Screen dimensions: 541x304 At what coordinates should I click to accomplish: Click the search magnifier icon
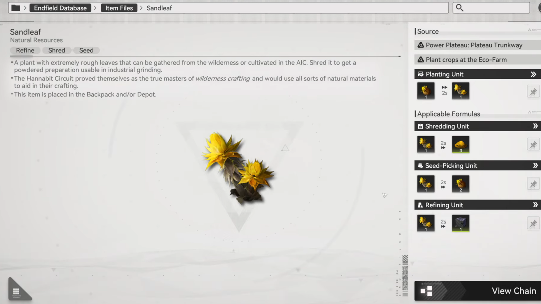[460, 8]
